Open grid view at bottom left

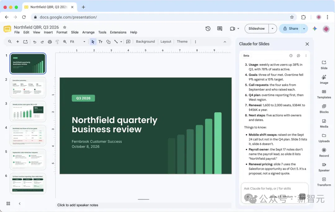(x=8, y=203)
